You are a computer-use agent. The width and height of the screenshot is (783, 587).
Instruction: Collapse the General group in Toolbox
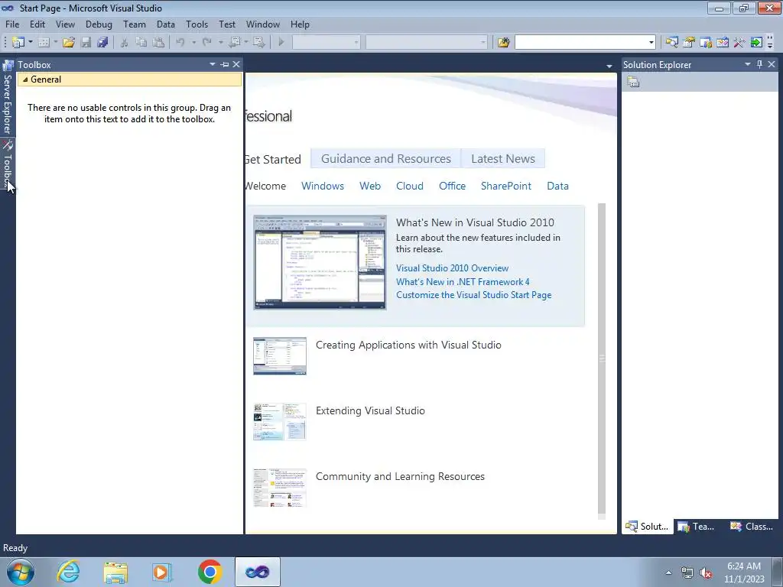(x=25, y=79)
